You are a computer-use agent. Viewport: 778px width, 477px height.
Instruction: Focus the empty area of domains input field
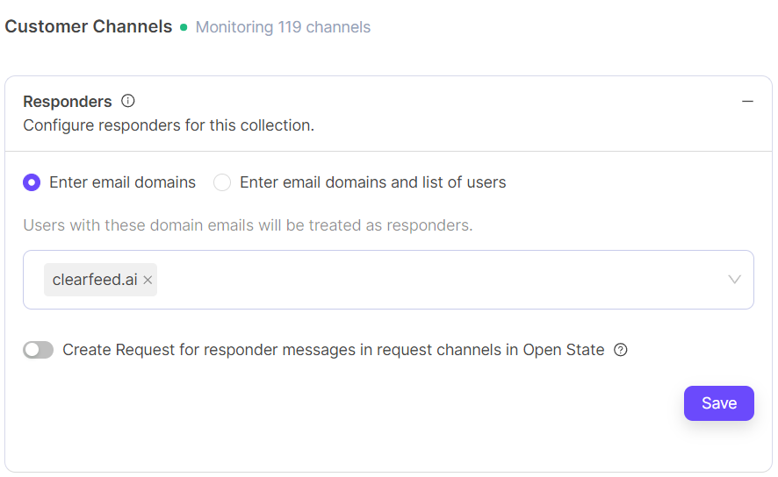pos(439,280)
